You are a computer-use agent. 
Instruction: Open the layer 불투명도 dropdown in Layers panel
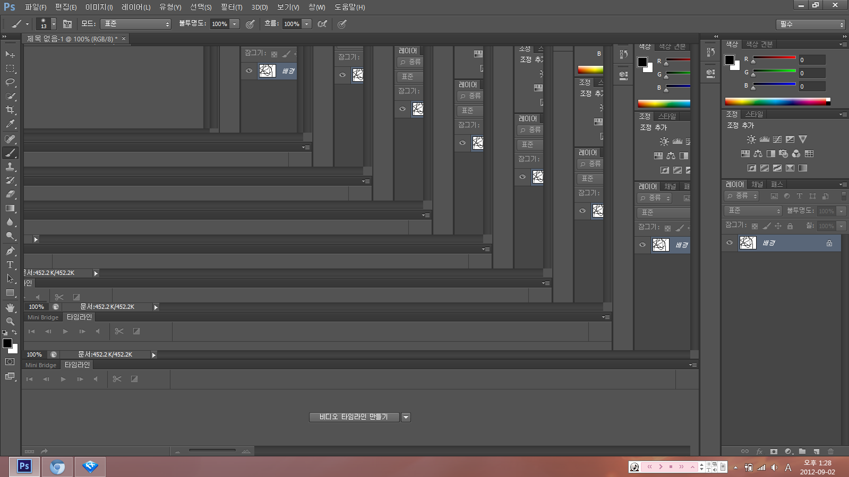[x=842, y=211]
